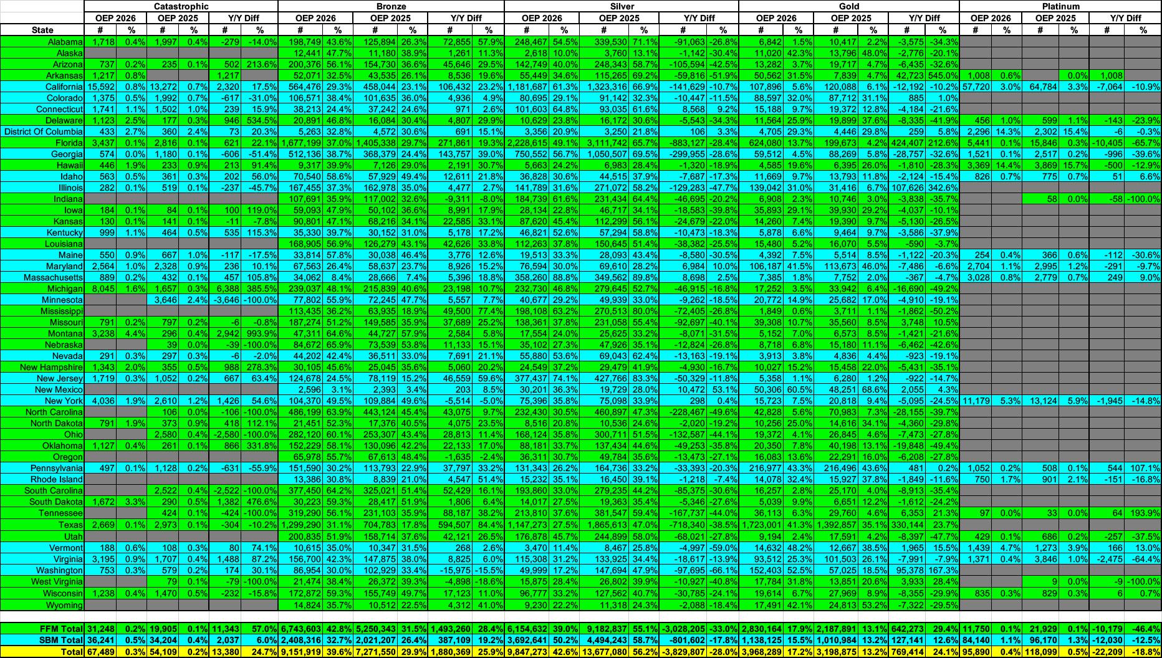Click the Silver category header
1162x658 pixels.
coord(621,6)
